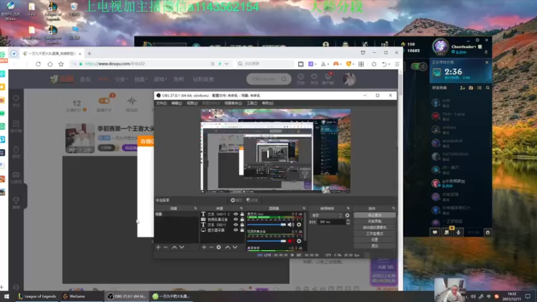The image size is (537, 302).
Task: Bookmark page with star icon
Action: pos(61,64)
